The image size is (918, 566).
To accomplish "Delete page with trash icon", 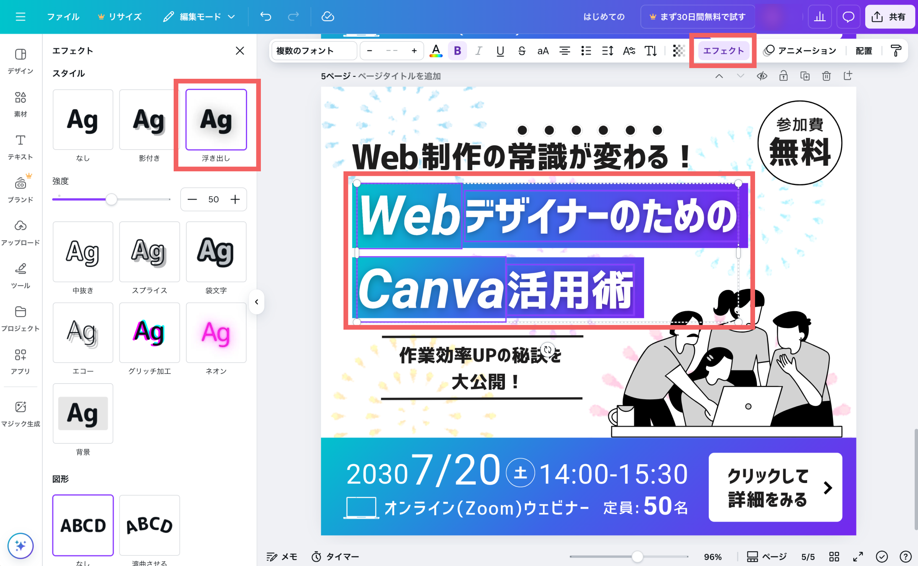I will click(826, 76).
